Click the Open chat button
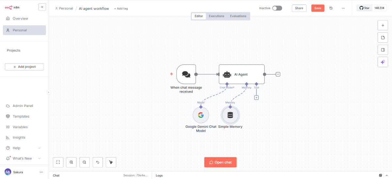The image size is (392, 179). [220, 162]
